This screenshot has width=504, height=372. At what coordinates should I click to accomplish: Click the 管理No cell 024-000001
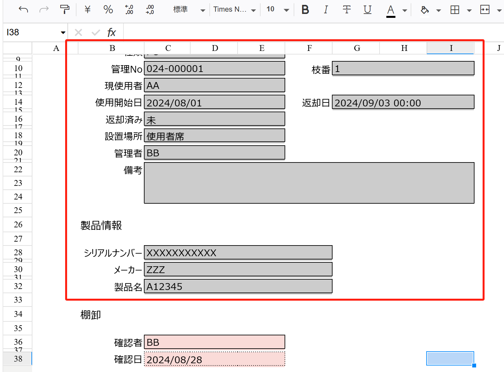[215, 68]
